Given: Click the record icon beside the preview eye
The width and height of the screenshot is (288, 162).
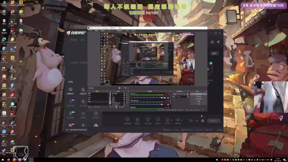Looking at the screenshot, I should point(191,121).
